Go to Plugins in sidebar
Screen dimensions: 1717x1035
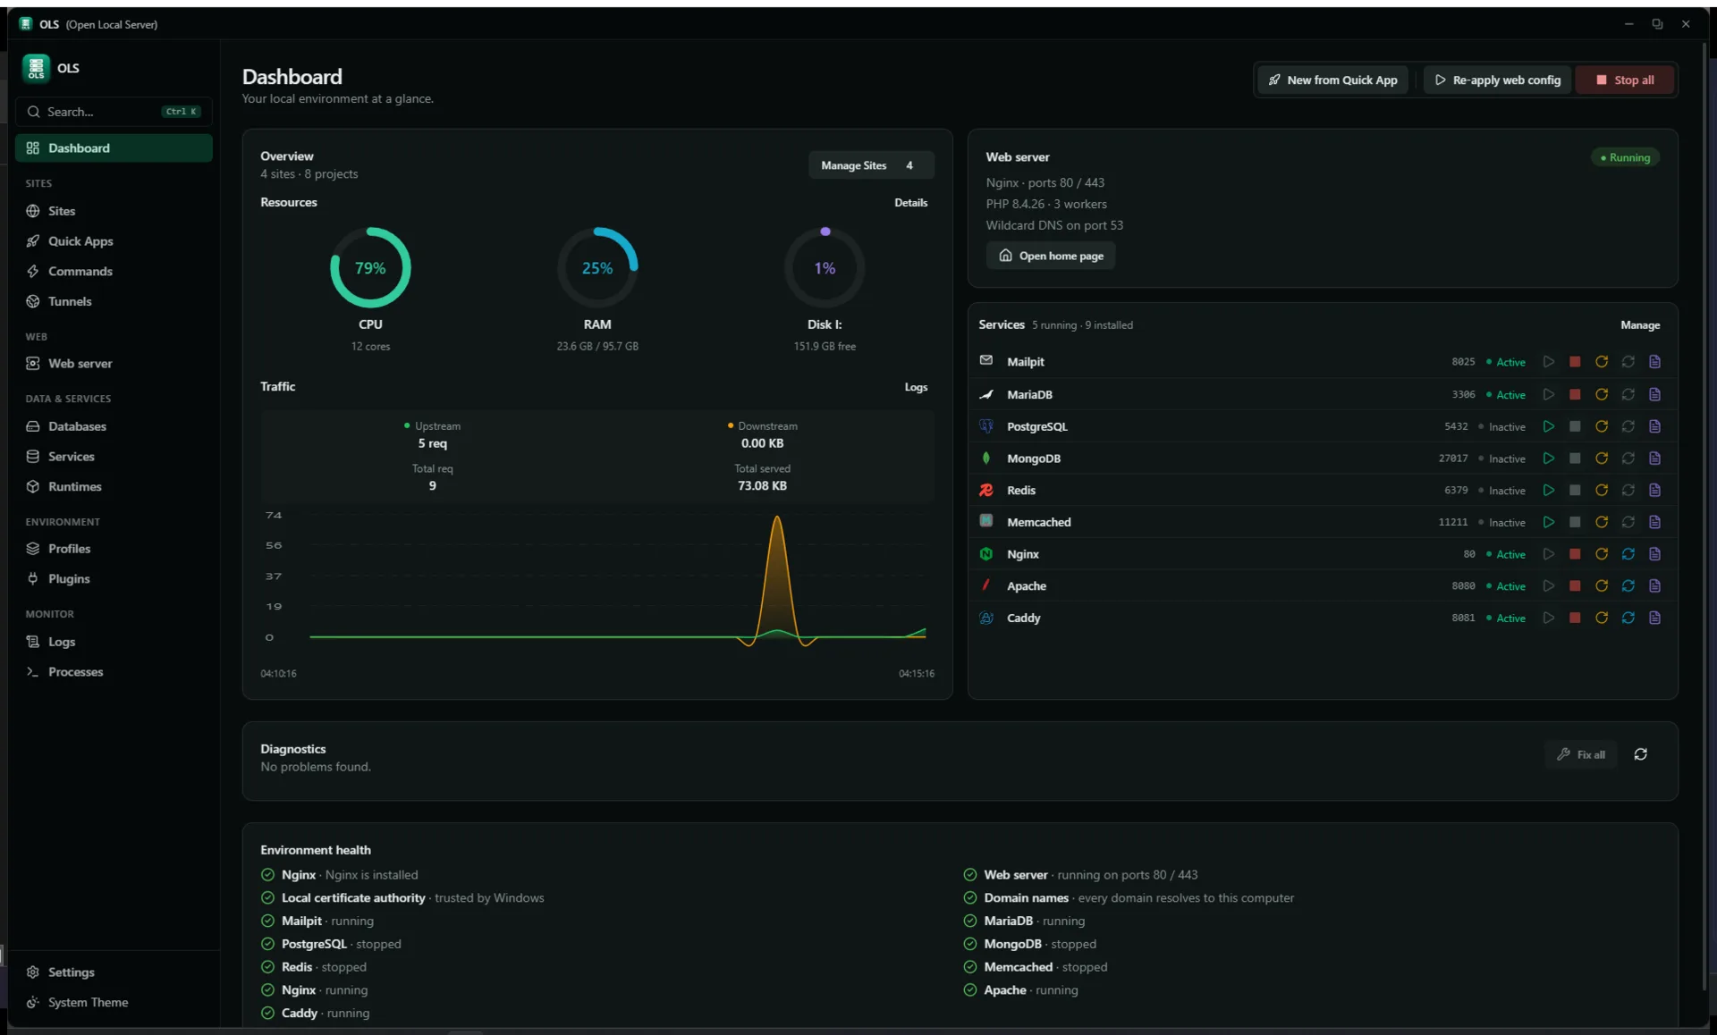114,579
